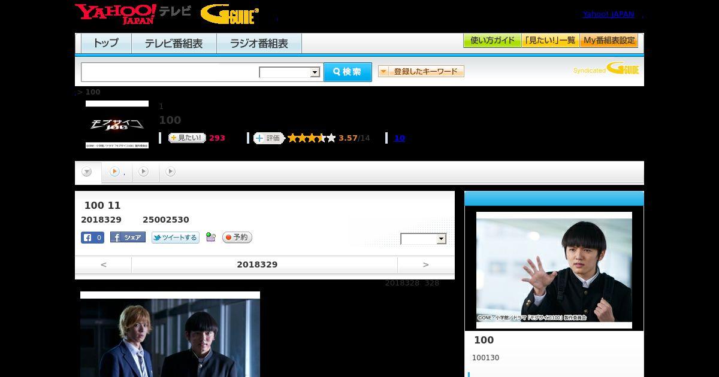This screenshot has height=377, width=719.
Task: Share on Facebook with シェア button
Action: pos(128,238)
